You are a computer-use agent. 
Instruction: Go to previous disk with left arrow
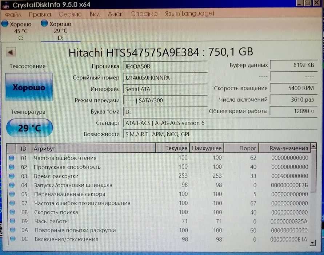[x=11, y=52]
